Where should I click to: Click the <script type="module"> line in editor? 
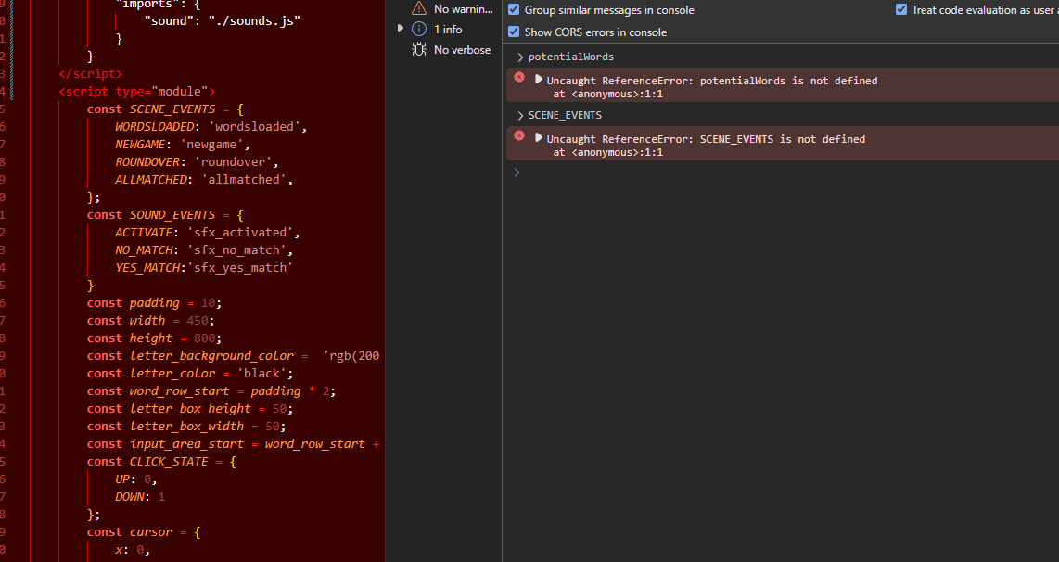point(137,91)
